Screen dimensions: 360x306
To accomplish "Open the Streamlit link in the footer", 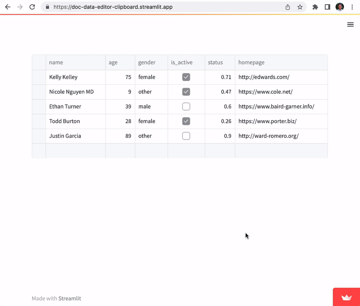I will (x=70, y=298).
